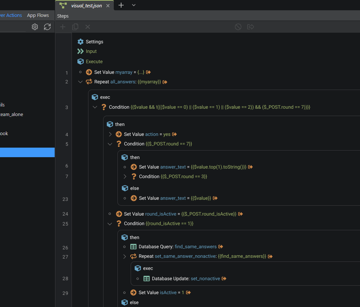Click the disable step toolbar icon
Screen dimensions: 360x307
[238, 27]
